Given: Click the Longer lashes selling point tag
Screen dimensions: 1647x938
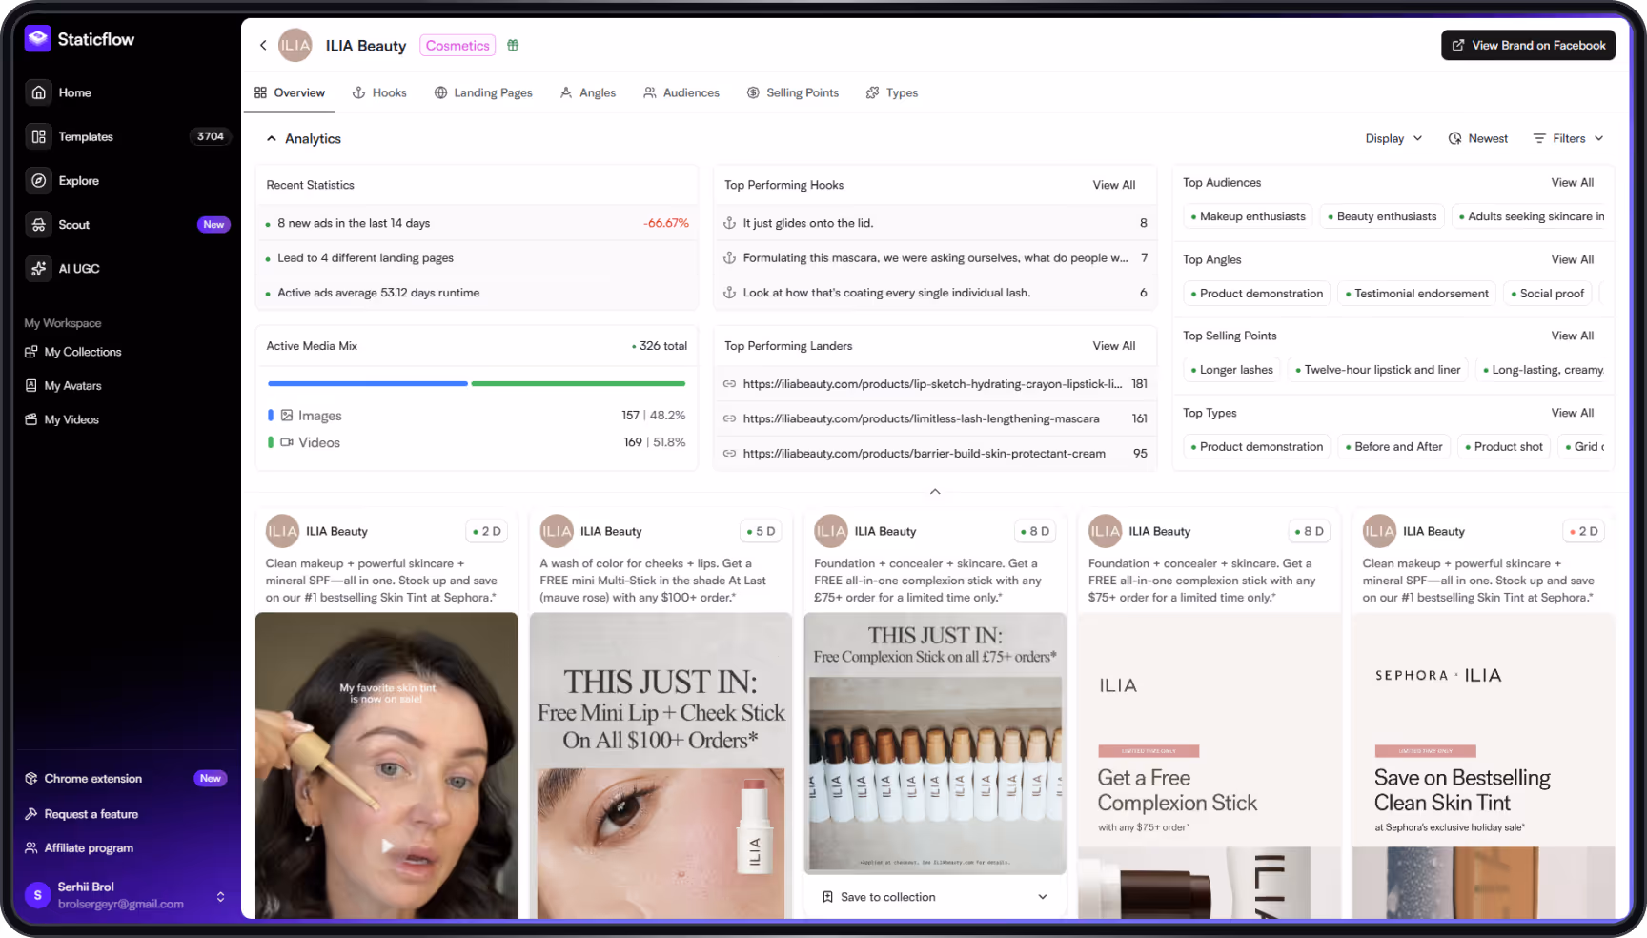Looking at the screenshot, I should (1231, 370).
